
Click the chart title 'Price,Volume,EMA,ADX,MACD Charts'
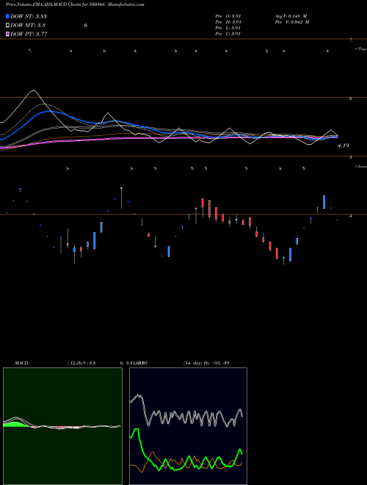tap(43, 4)
